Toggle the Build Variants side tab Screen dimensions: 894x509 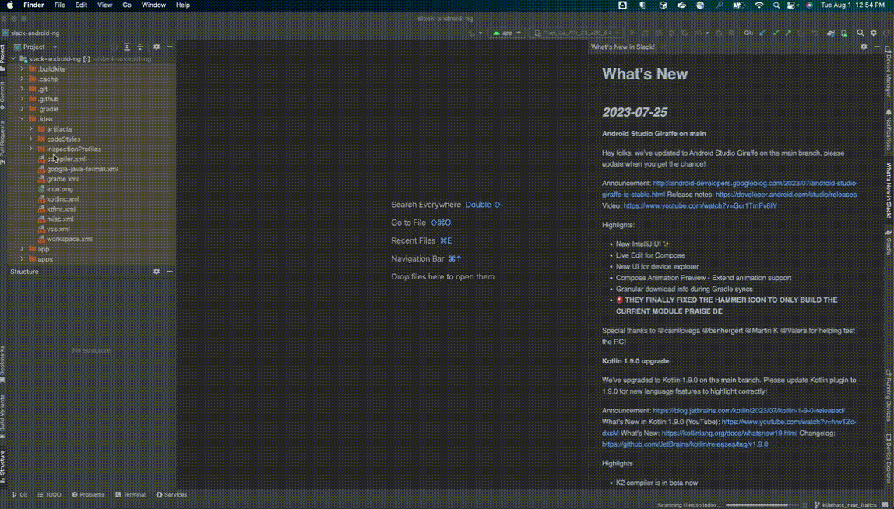coord(3,416)
